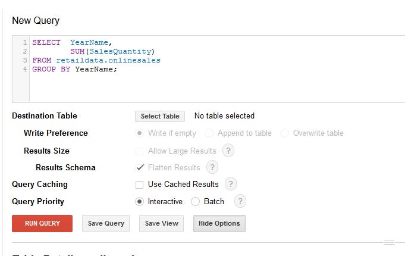The image size is (405, 256).
Task: Toggle the Flatten Results checkbox
Action: (140, 167)
